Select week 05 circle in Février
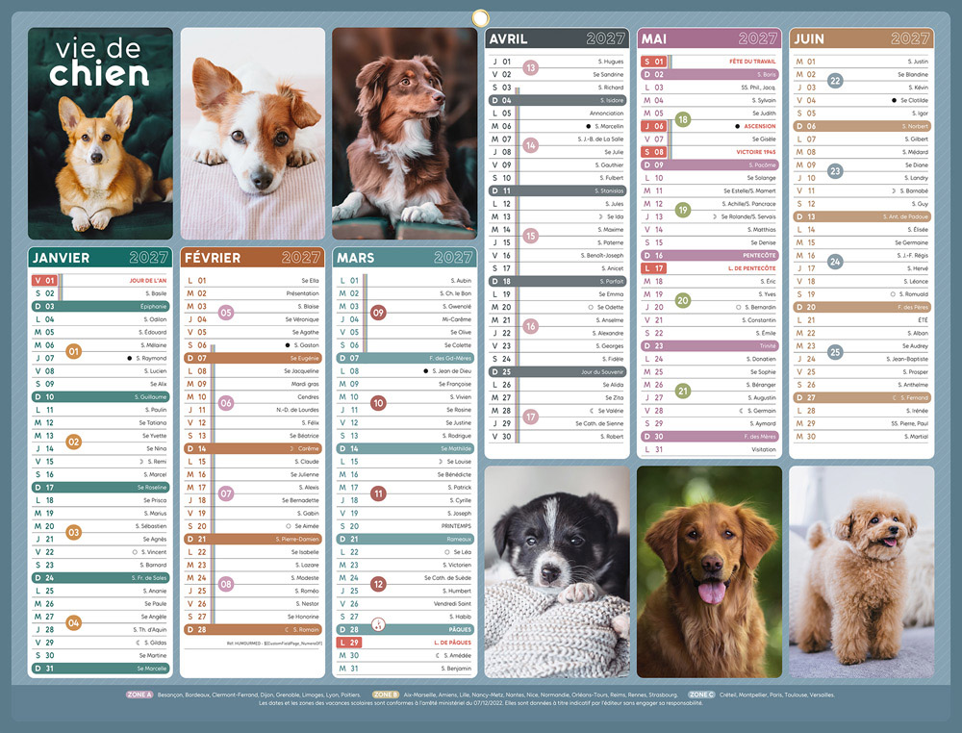The width and height of the screenshot is (962, 733). tap(226, 313)
